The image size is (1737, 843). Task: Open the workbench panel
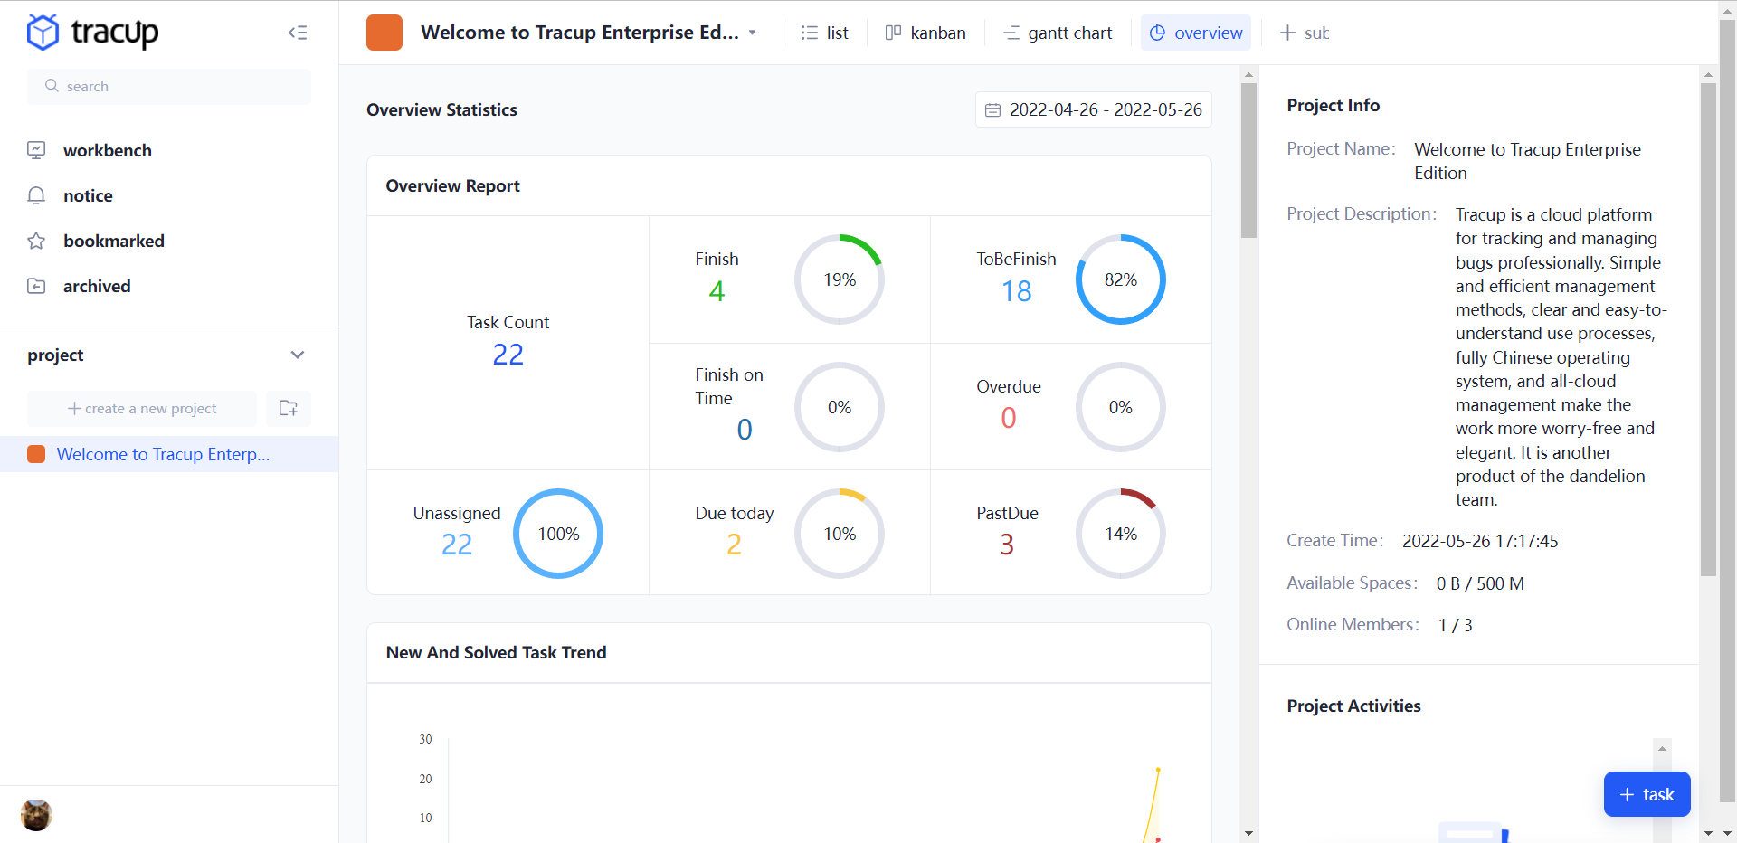coord(108,150)
